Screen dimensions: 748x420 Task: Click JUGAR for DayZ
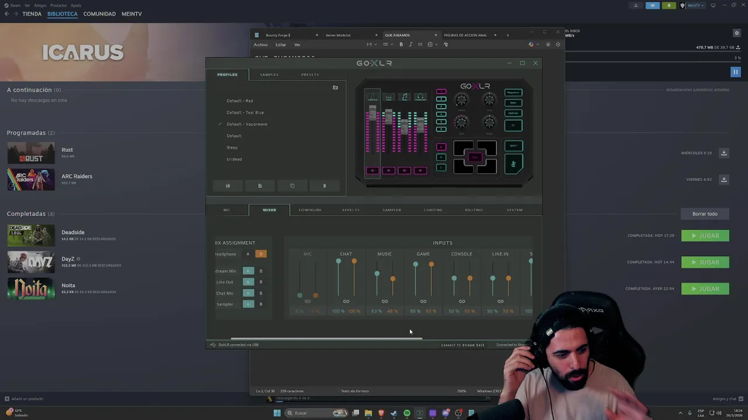tap(705, 262)
